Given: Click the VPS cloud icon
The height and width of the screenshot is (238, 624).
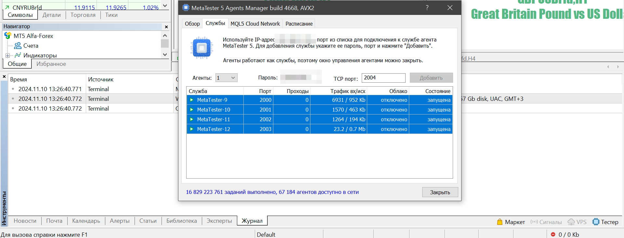Looking at the screenshot, I should [x=571, y=222].
